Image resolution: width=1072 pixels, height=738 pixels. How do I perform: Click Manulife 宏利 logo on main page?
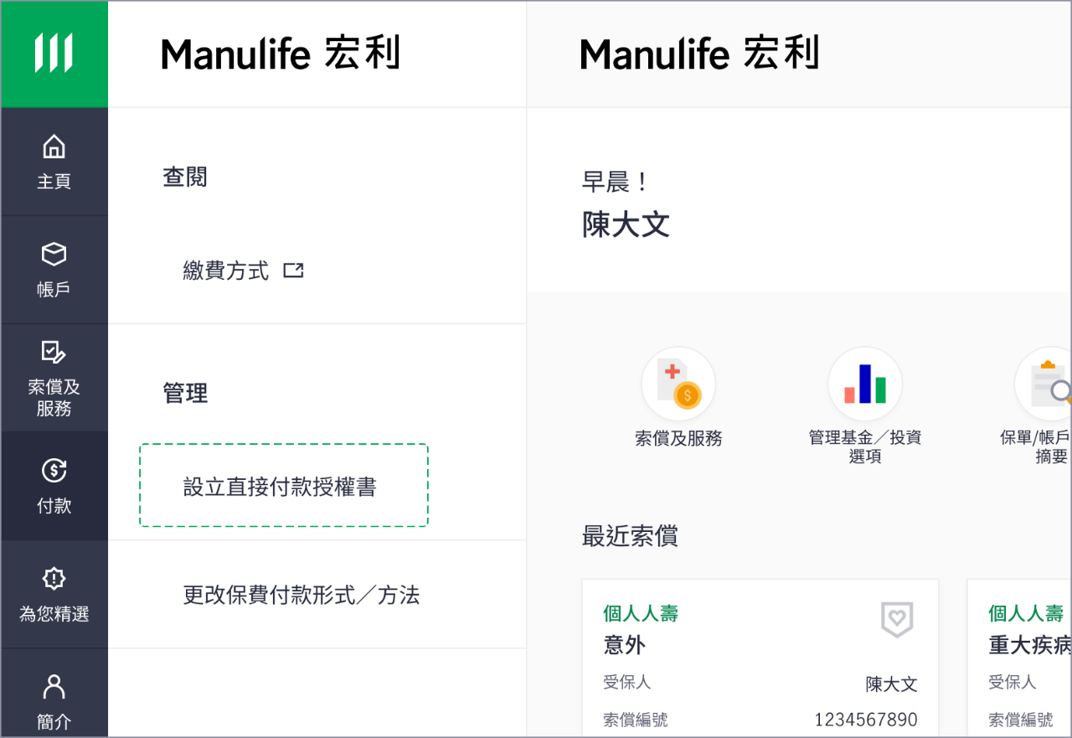click(x=699, y=54)
